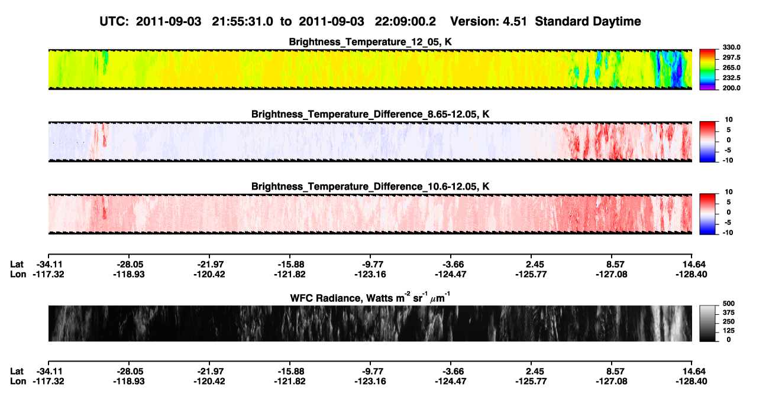This screenshot has height=394, width=769.
Task: Click the 'WFC Radiance, Watts' panel title
Action: tap(370, 297)
